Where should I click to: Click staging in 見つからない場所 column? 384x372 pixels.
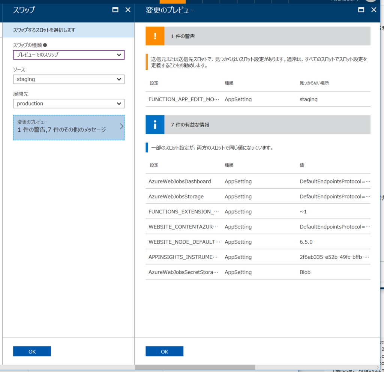tap(308, 99)
